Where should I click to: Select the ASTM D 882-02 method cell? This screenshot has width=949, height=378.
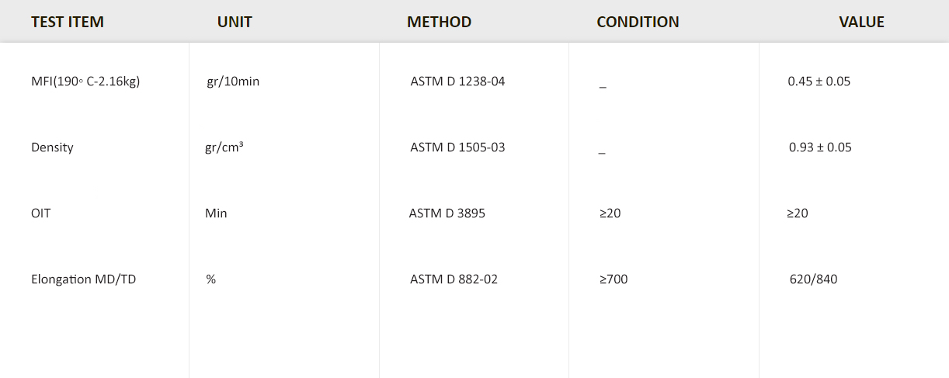[x=454, y=279]
